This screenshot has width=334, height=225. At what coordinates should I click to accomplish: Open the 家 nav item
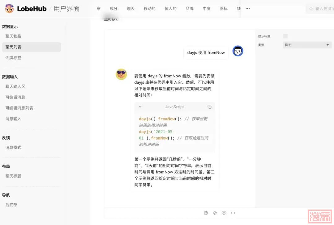(x=99, y=9)
